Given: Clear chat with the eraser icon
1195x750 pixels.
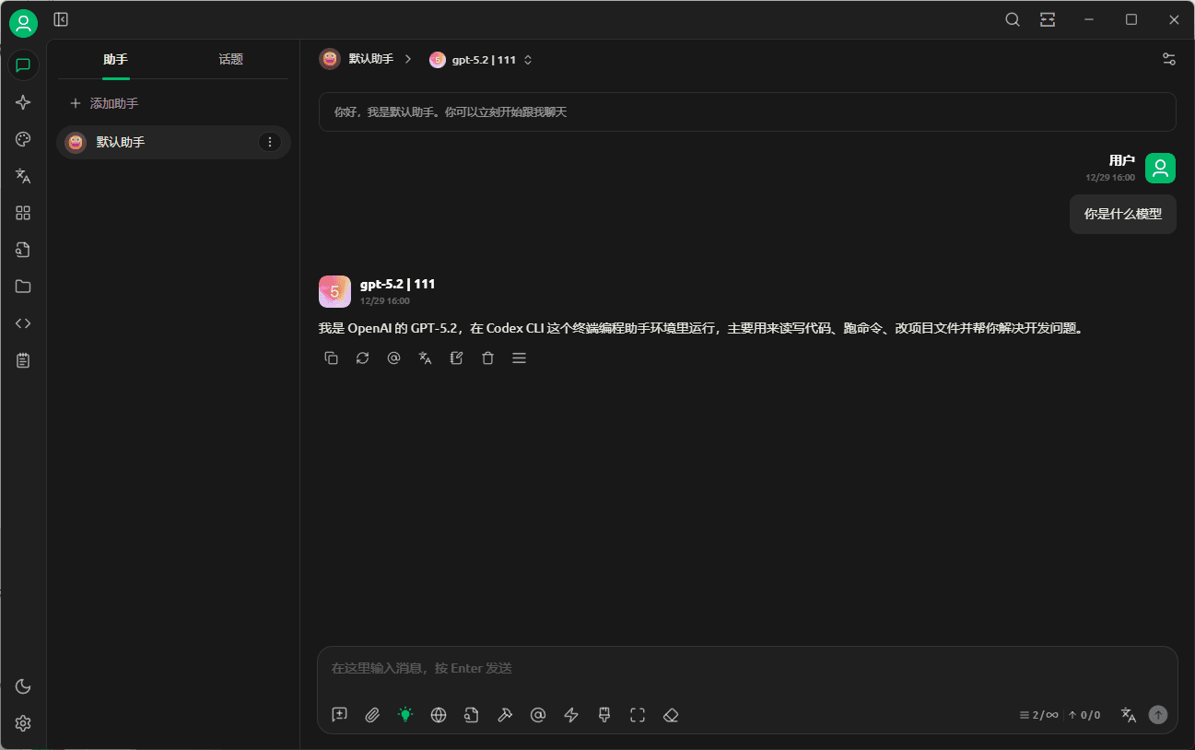Looking at the screenshot, I should point(671,715).
